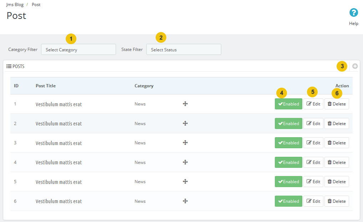Open the Select Status dropdown
This screenshot has width=363, height=222.
pyautogui.click(x=184, y=50)
